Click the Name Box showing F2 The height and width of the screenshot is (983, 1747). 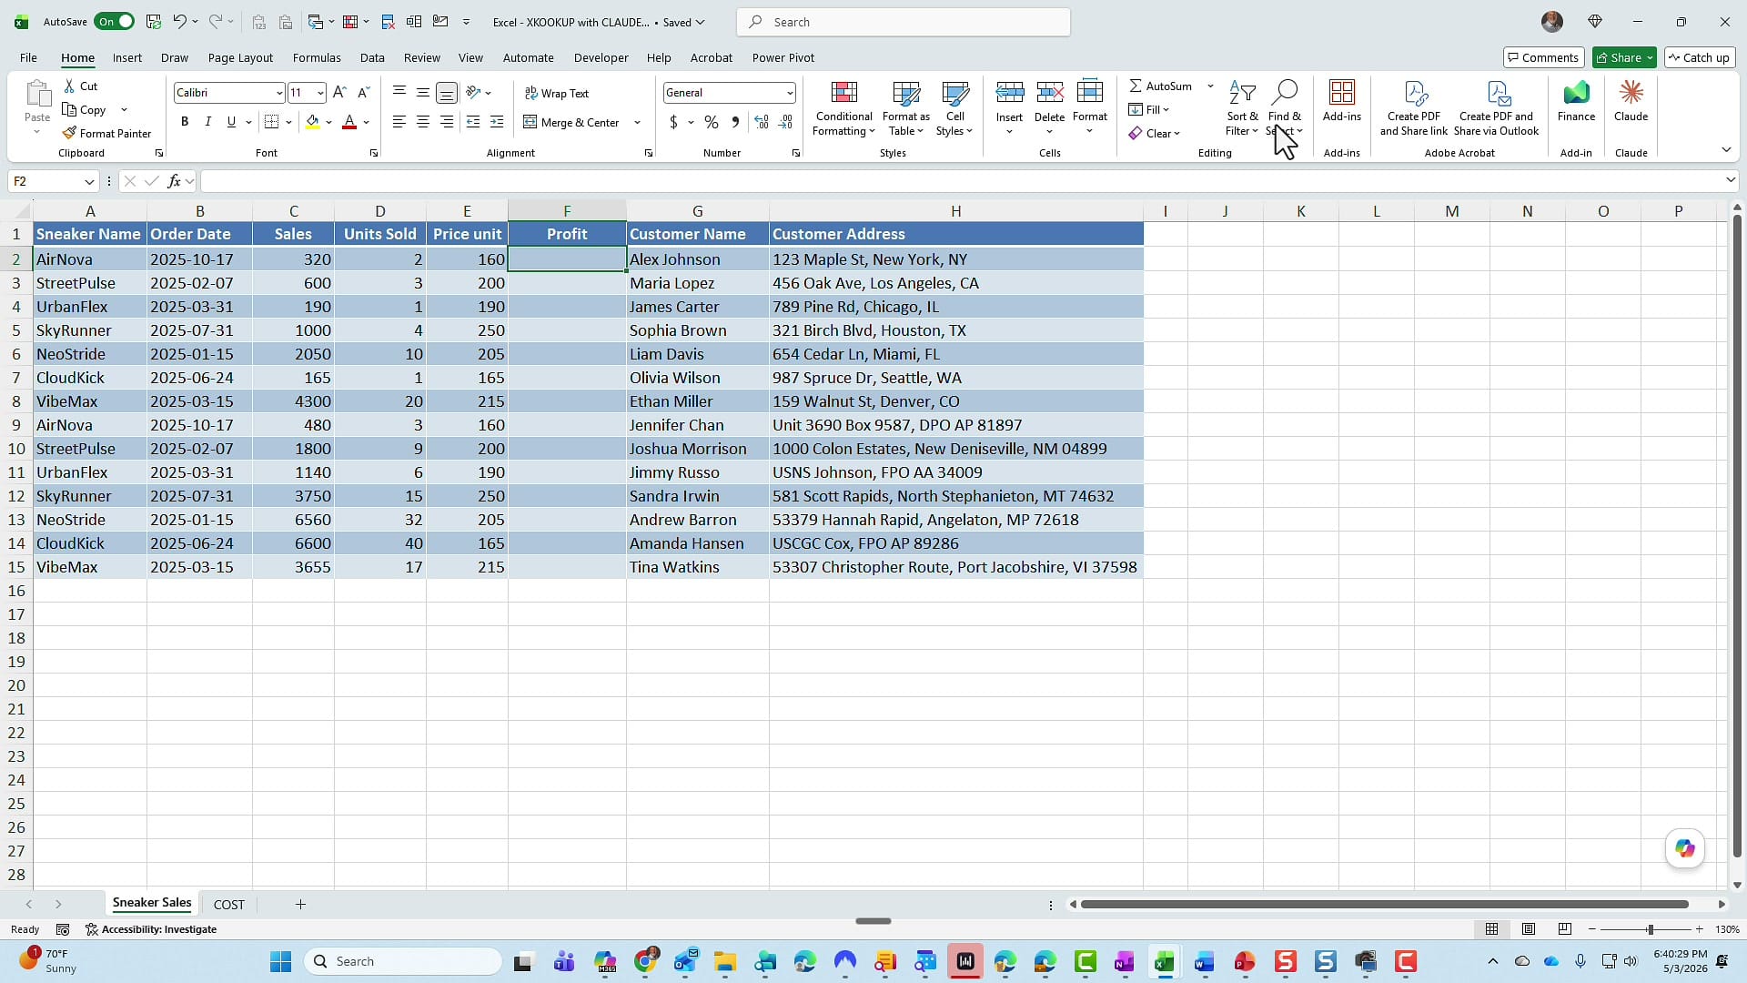click(52, 181)
